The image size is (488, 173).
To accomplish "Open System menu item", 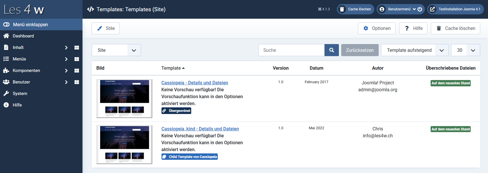I will click(20, 94).
